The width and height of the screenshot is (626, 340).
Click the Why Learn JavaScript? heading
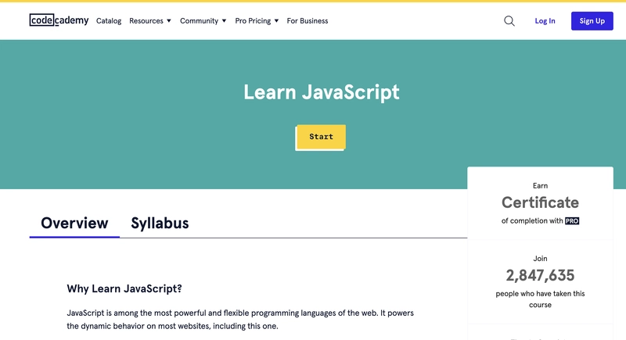(x=124, y=288)
